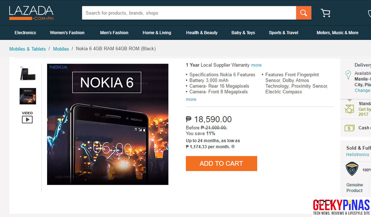Go to Mobiles & Tablets breadcrumb
Image resolution: width=371 pixels, height=217 pixels.
point(28,49)
